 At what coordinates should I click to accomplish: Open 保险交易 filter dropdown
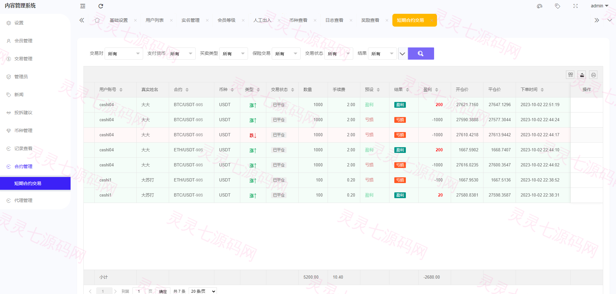[x=286, y=54]
